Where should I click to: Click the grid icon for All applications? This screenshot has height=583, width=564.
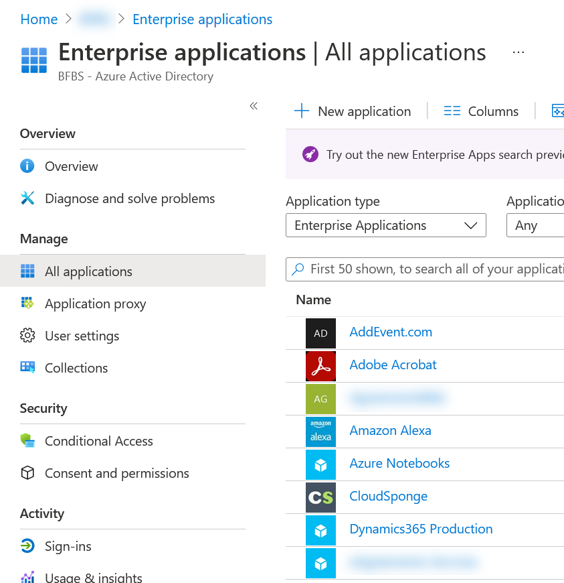point(27,271)
